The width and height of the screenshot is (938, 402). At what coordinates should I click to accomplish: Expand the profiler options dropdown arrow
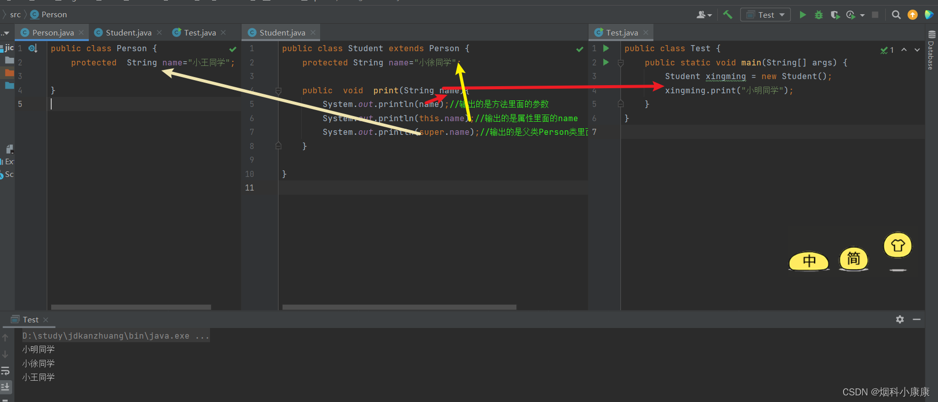point(862,15)
